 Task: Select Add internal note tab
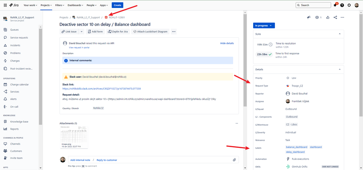[80, 160]
